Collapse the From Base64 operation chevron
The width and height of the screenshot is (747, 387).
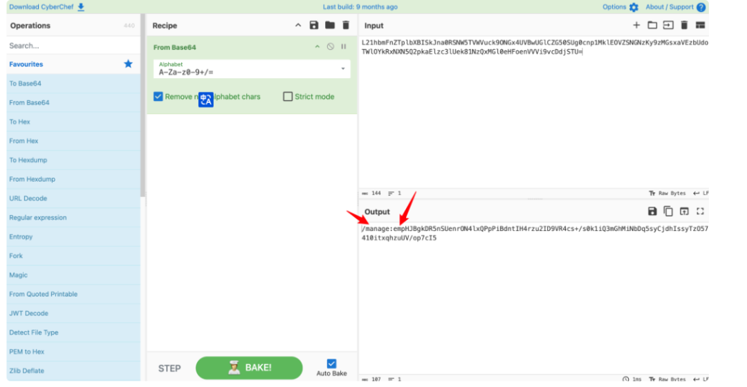pos(317,47)
